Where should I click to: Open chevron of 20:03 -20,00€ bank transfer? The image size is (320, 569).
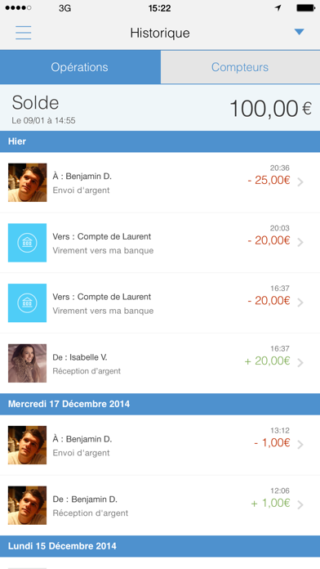pos(300,243)
